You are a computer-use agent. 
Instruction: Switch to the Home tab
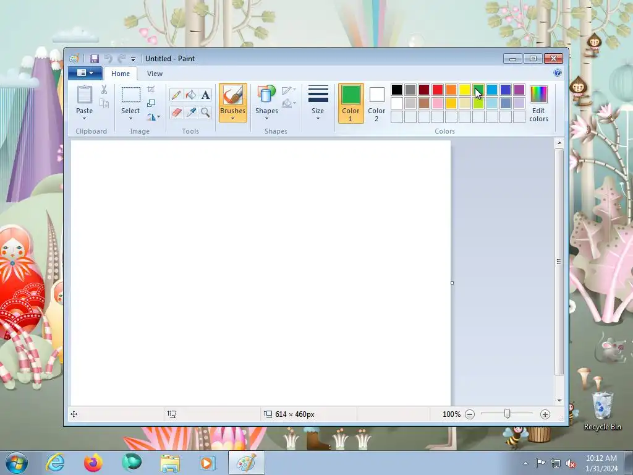click(x=121, y=74)
